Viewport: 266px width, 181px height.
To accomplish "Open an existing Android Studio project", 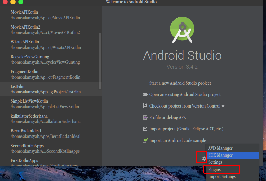I will pyautogui.click(x=185, y=94).
